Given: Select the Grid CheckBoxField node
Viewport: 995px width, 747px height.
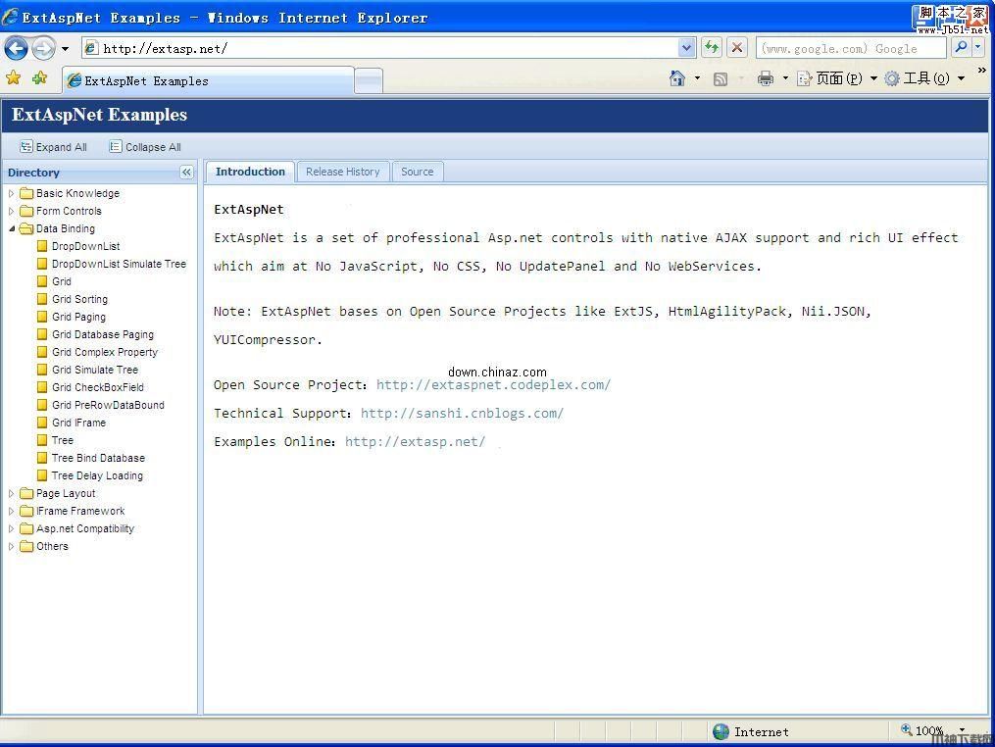Looking at the screenshot, I should coord(98,387).
